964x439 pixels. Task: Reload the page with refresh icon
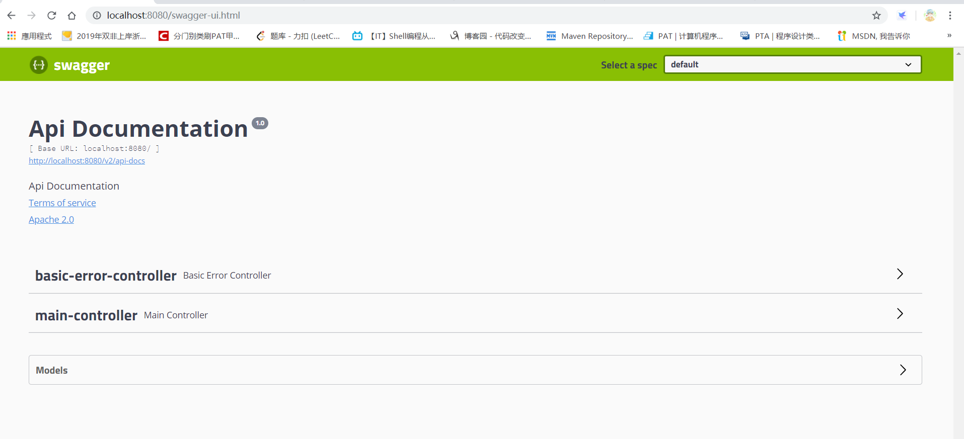click(x=51, y=16)
